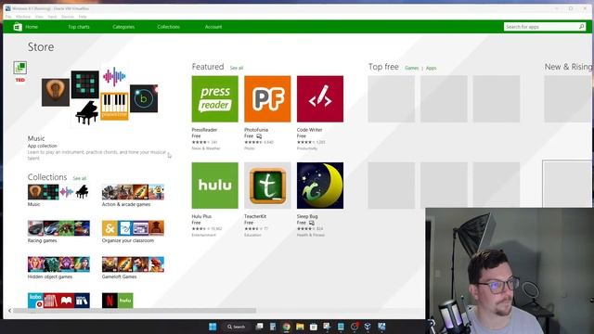Open the Action & arcade games collection
Viewport: 594px width, 334px height.
coord(133,192)
